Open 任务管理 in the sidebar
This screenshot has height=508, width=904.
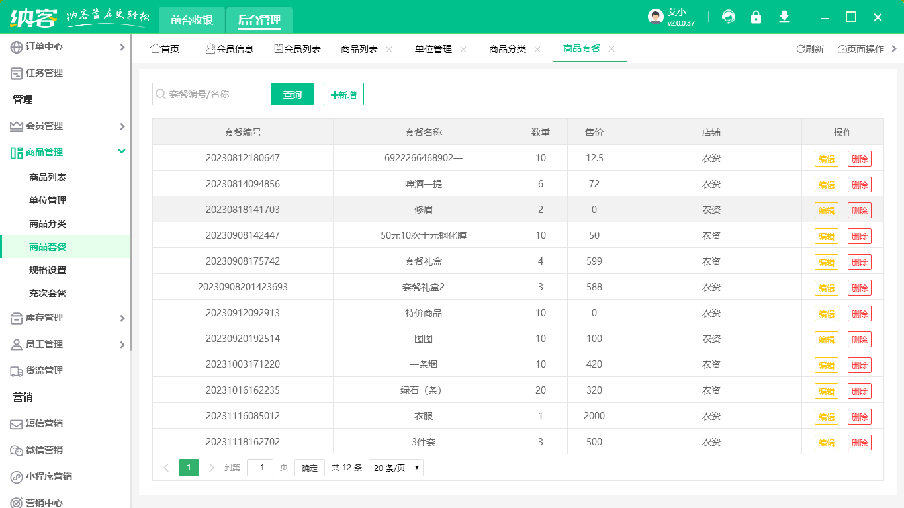pyautogui.click(x=44, y=73)
